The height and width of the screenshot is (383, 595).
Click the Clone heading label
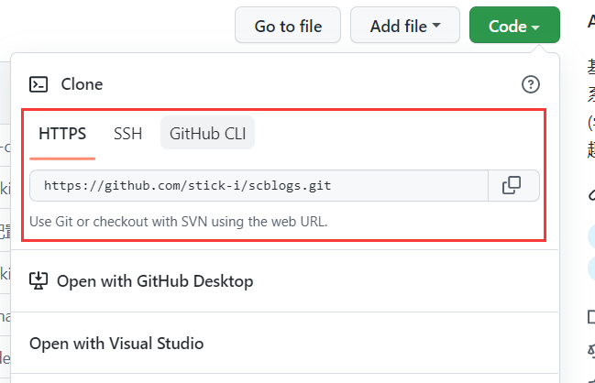[x=82, y=84]
